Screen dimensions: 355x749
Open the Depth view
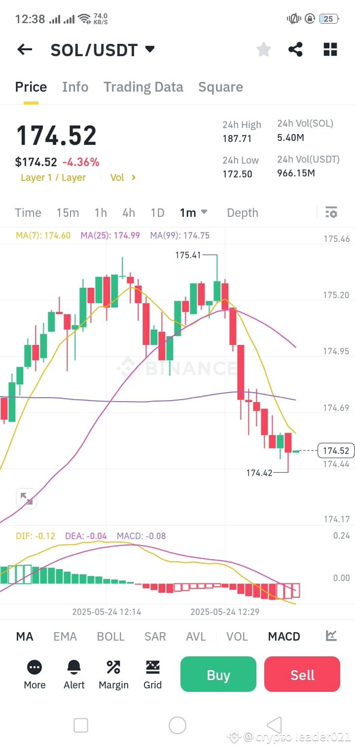coord(243,212)
